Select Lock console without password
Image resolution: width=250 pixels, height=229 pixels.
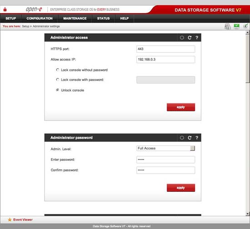tap(58, 70)
